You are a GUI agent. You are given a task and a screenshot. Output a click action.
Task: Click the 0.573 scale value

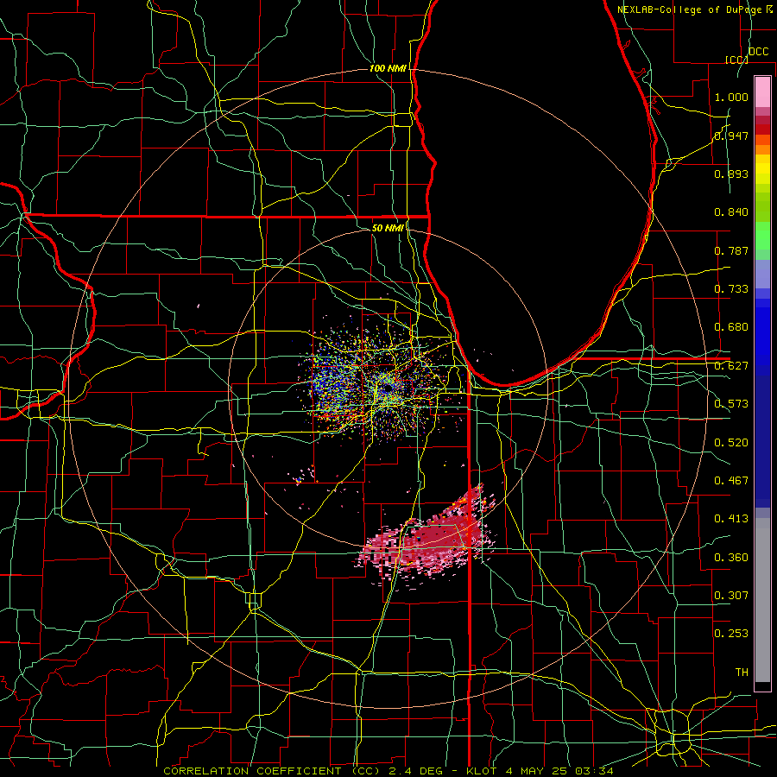coord(731,404)
